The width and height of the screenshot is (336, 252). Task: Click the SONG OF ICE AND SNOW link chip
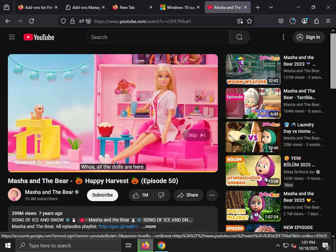(x=136, y=220)
